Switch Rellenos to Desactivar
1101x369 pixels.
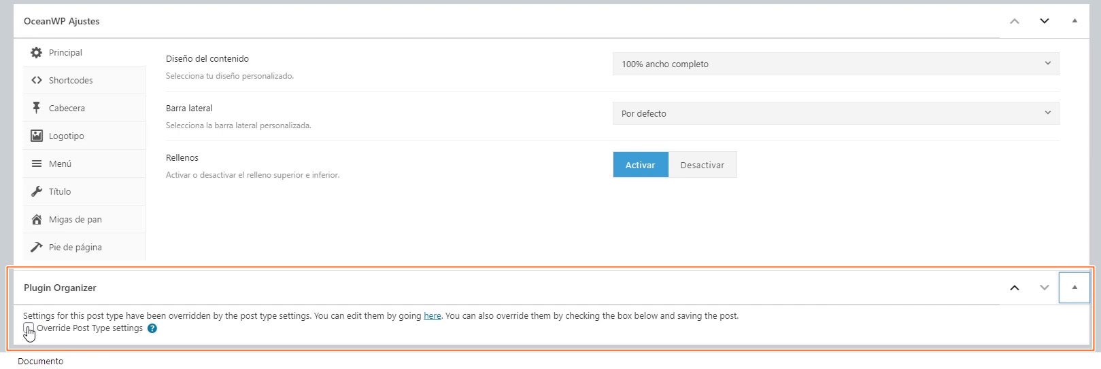702,165
